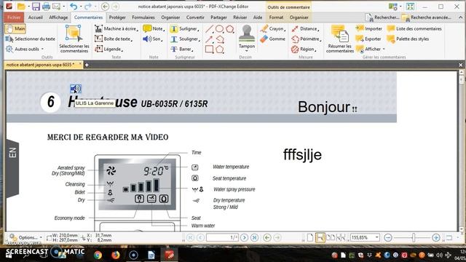The width and height of the screenshot is (466, 262).
Task: Click Exporter comments button
Action: (x=368, y=39)
